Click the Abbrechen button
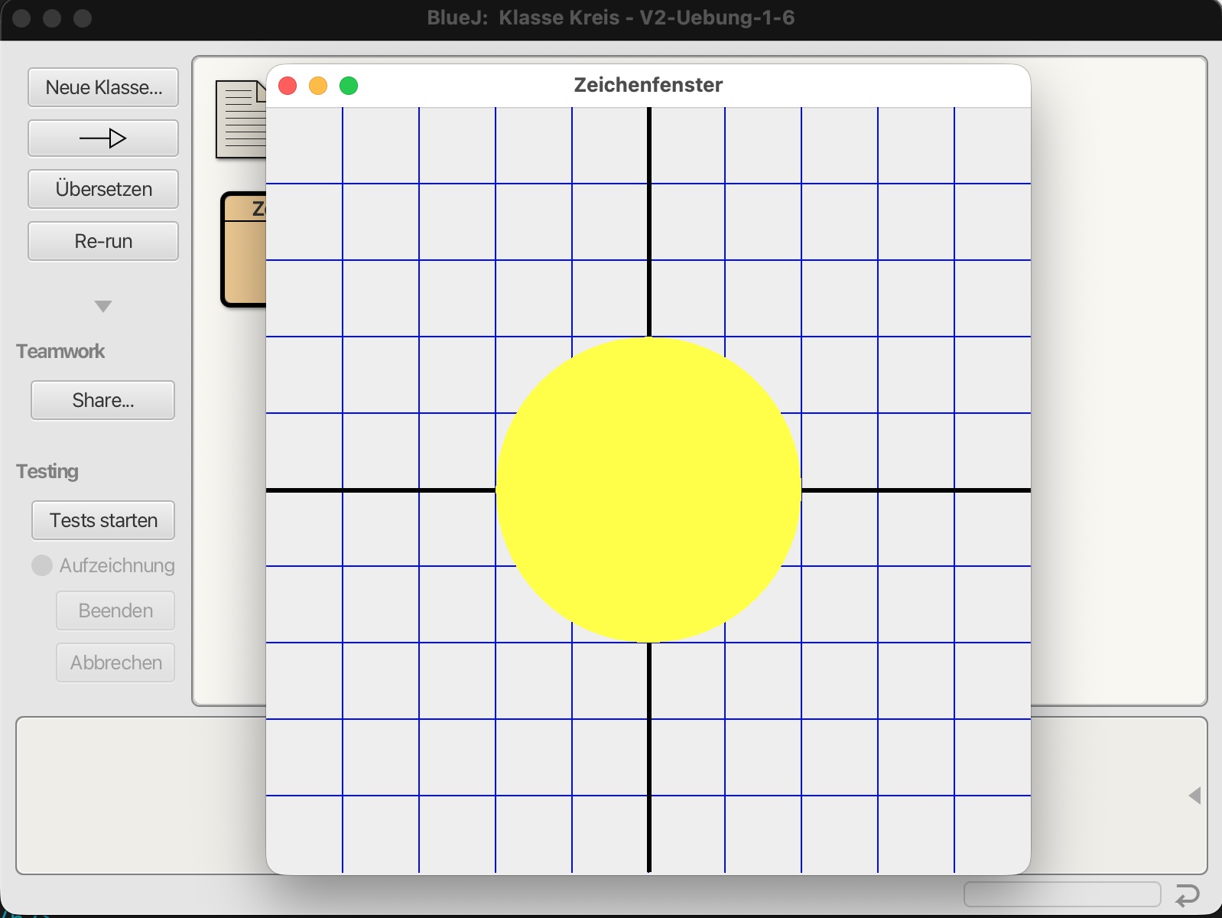The height and width of the screenshot is (918, 1222). [115, 662]
